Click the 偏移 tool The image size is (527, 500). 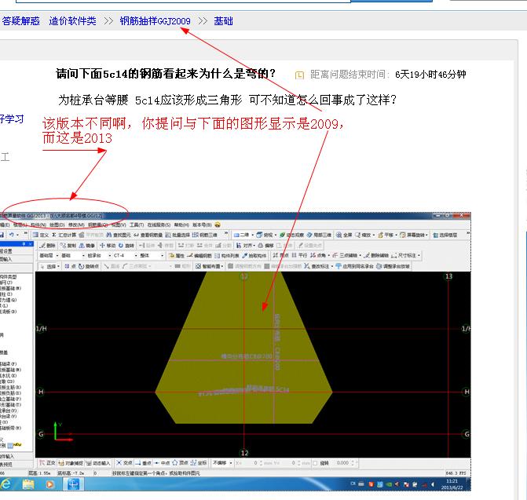(265, 246)
